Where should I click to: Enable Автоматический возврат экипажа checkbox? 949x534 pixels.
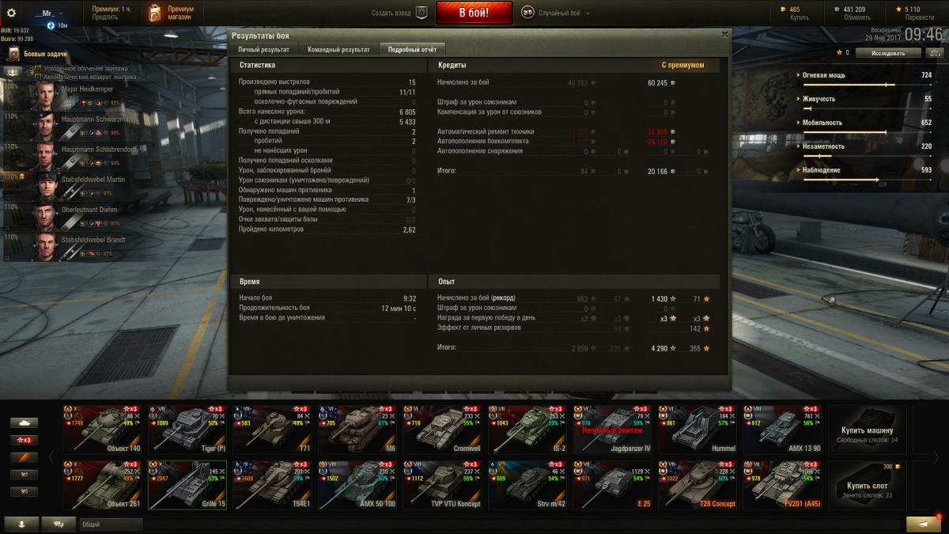click(x=38, y=78)
